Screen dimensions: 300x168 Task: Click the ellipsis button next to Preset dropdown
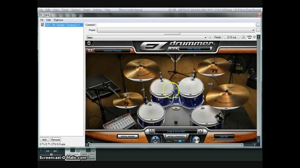258,30
